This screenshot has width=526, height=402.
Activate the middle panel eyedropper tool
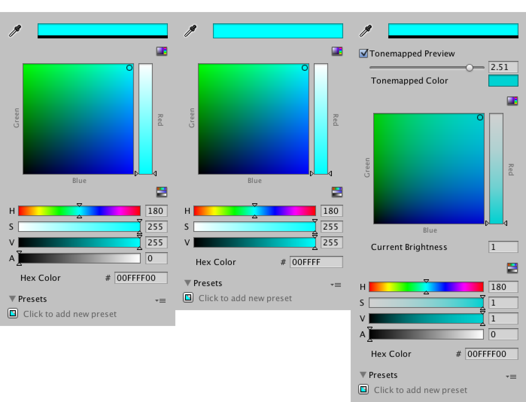click(190, 31)
